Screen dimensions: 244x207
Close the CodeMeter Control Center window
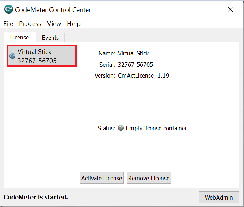coord(230,9)
